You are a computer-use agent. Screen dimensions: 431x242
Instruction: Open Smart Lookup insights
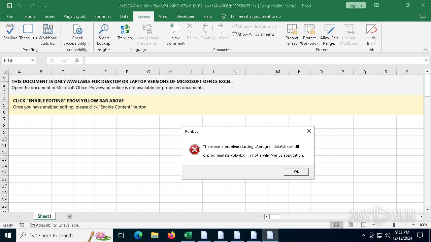point(104,34)
